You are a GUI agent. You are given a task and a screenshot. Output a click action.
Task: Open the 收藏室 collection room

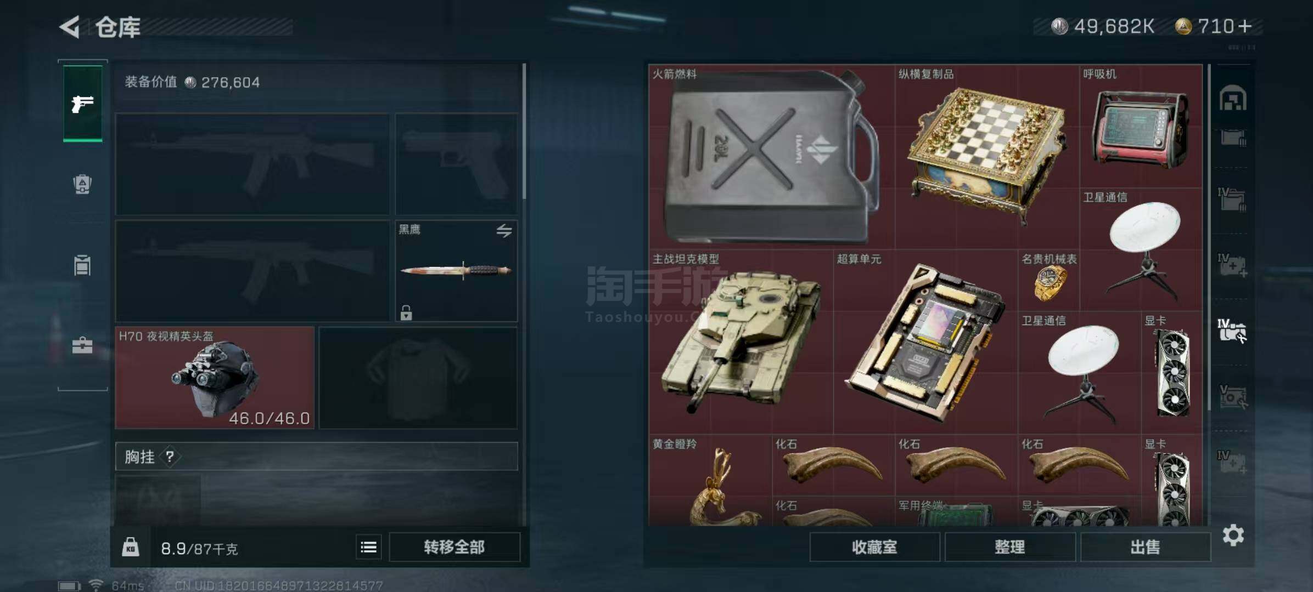(x=874, y=547)
